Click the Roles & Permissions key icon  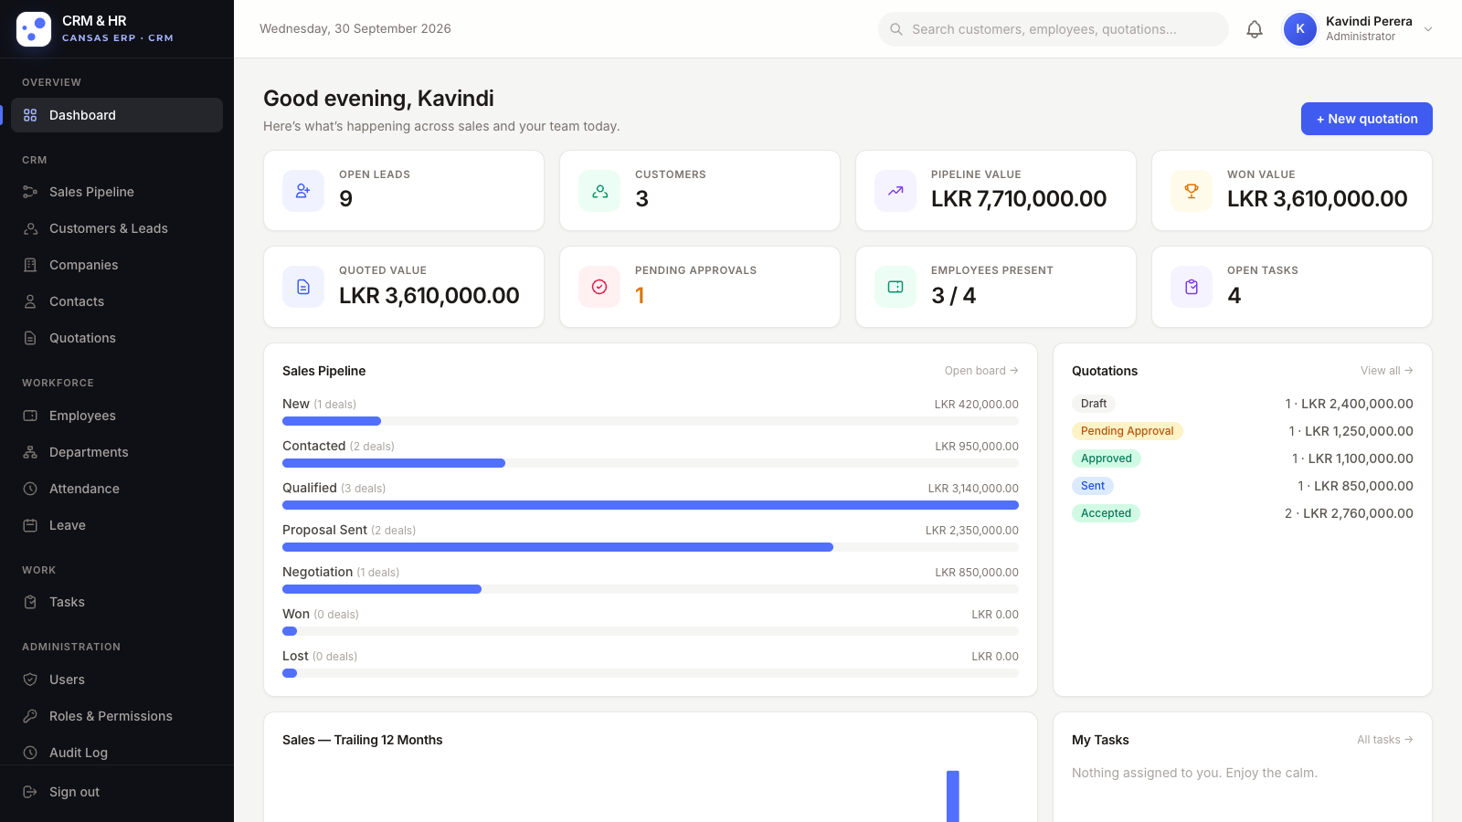pos(30,716)
